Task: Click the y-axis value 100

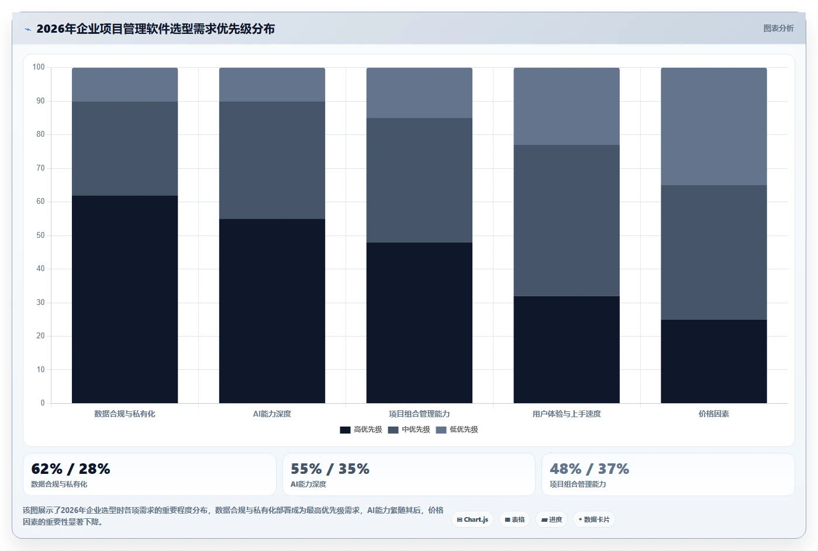Action: [39, 67]
